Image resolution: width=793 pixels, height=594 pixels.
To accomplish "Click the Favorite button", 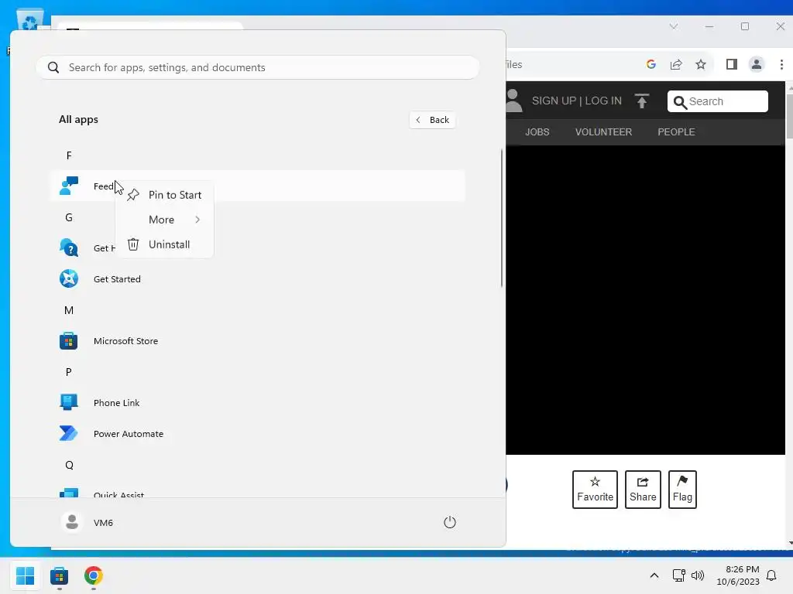I will click(x=595, y=490).
